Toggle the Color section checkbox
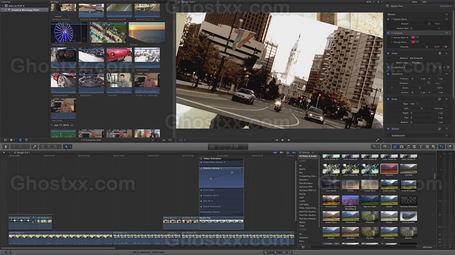This screenshot has height=255, width=455. [388, 53]
